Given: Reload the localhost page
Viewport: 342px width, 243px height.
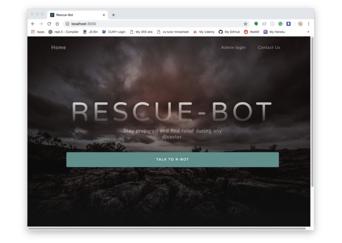Looking at the screenshot, I should 49,24.
